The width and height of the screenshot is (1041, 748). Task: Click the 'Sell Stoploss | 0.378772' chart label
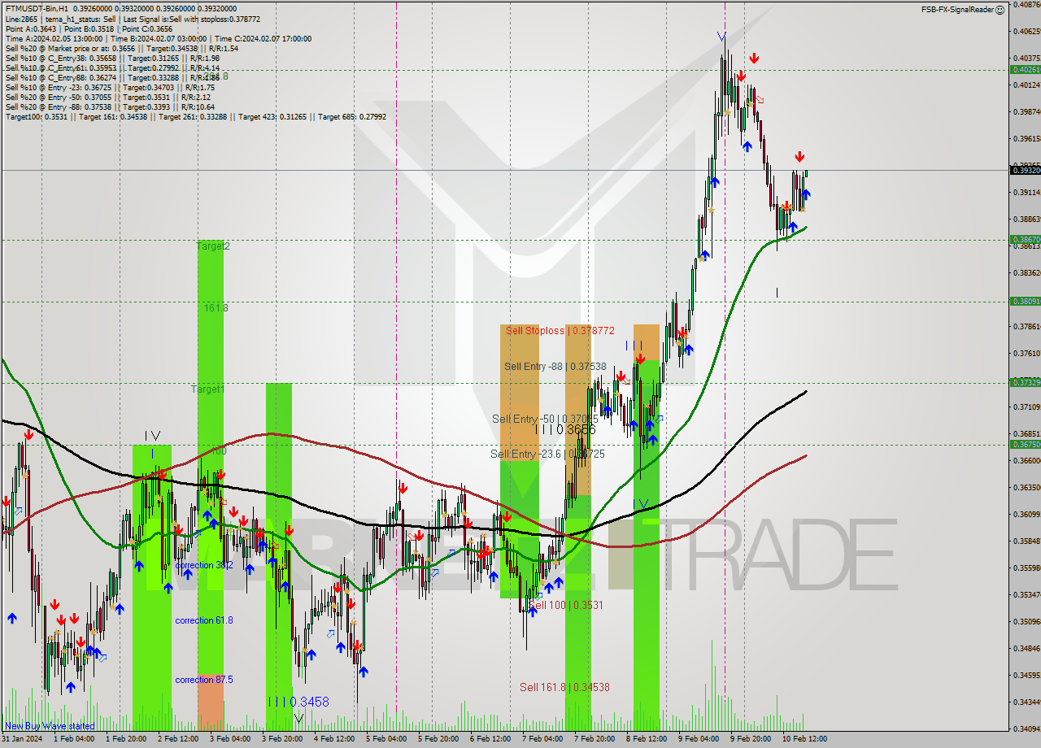[560, 331]
